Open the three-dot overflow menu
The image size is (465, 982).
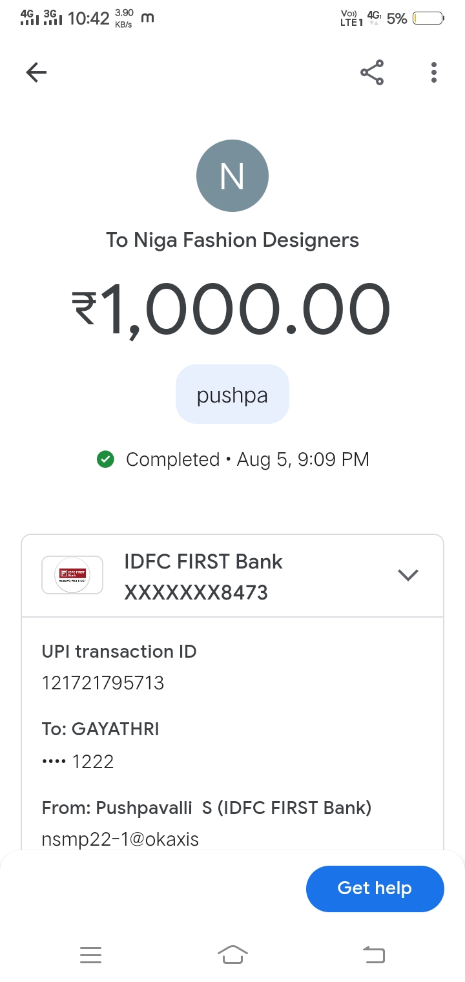coord(434,72)
